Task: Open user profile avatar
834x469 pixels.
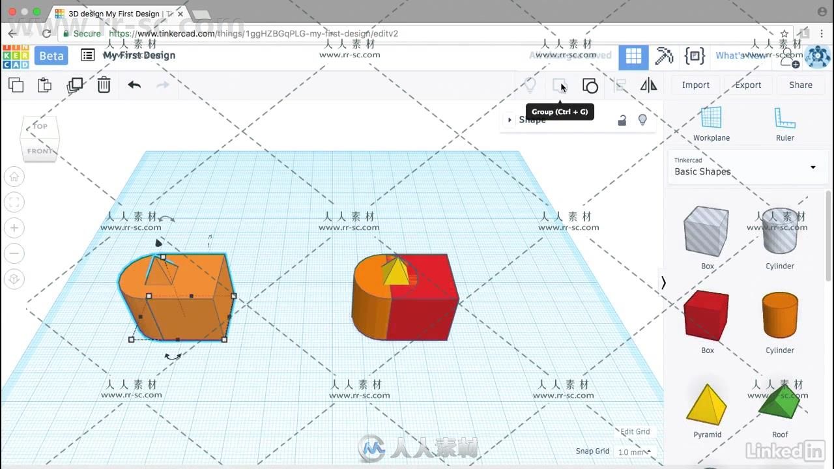Action: 818,57
